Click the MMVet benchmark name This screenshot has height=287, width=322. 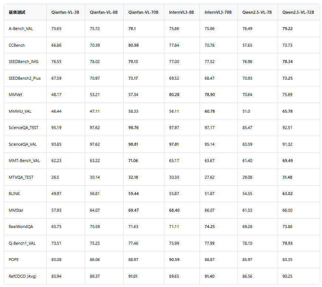click(x=16, y=95)
